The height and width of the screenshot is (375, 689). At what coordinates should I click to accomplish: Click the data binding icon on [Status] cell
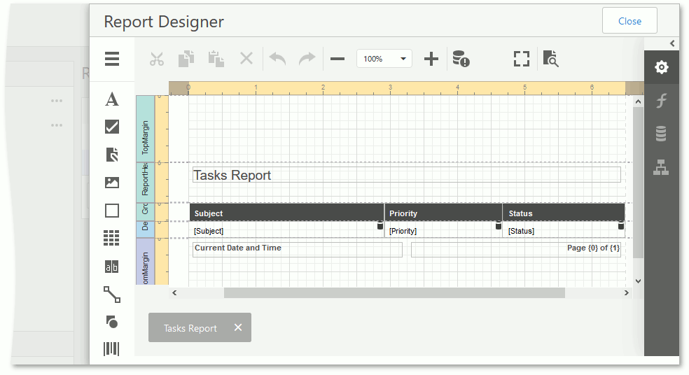[x=621, y=226]
